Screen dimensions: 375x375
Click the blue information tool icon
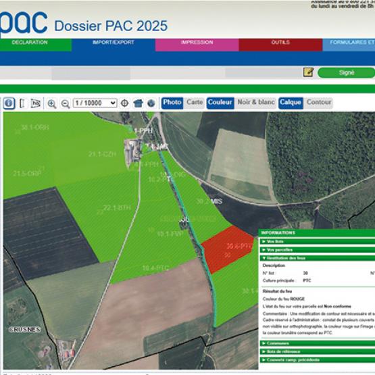(x=9, y=103)
